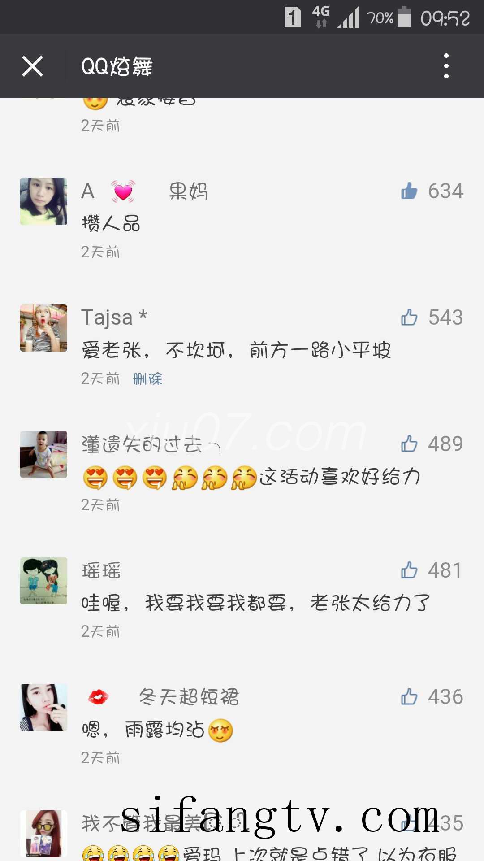Tap the pink heart icon in 果妈's name

coord(123,191)
